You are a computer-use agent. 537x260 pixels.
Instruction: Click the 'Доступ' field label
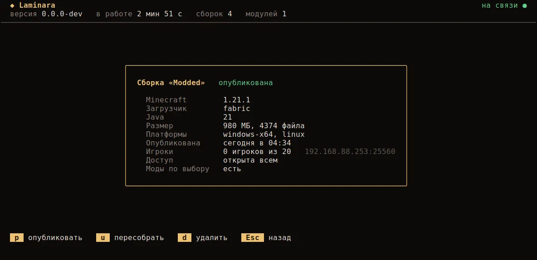click(159, 160)
